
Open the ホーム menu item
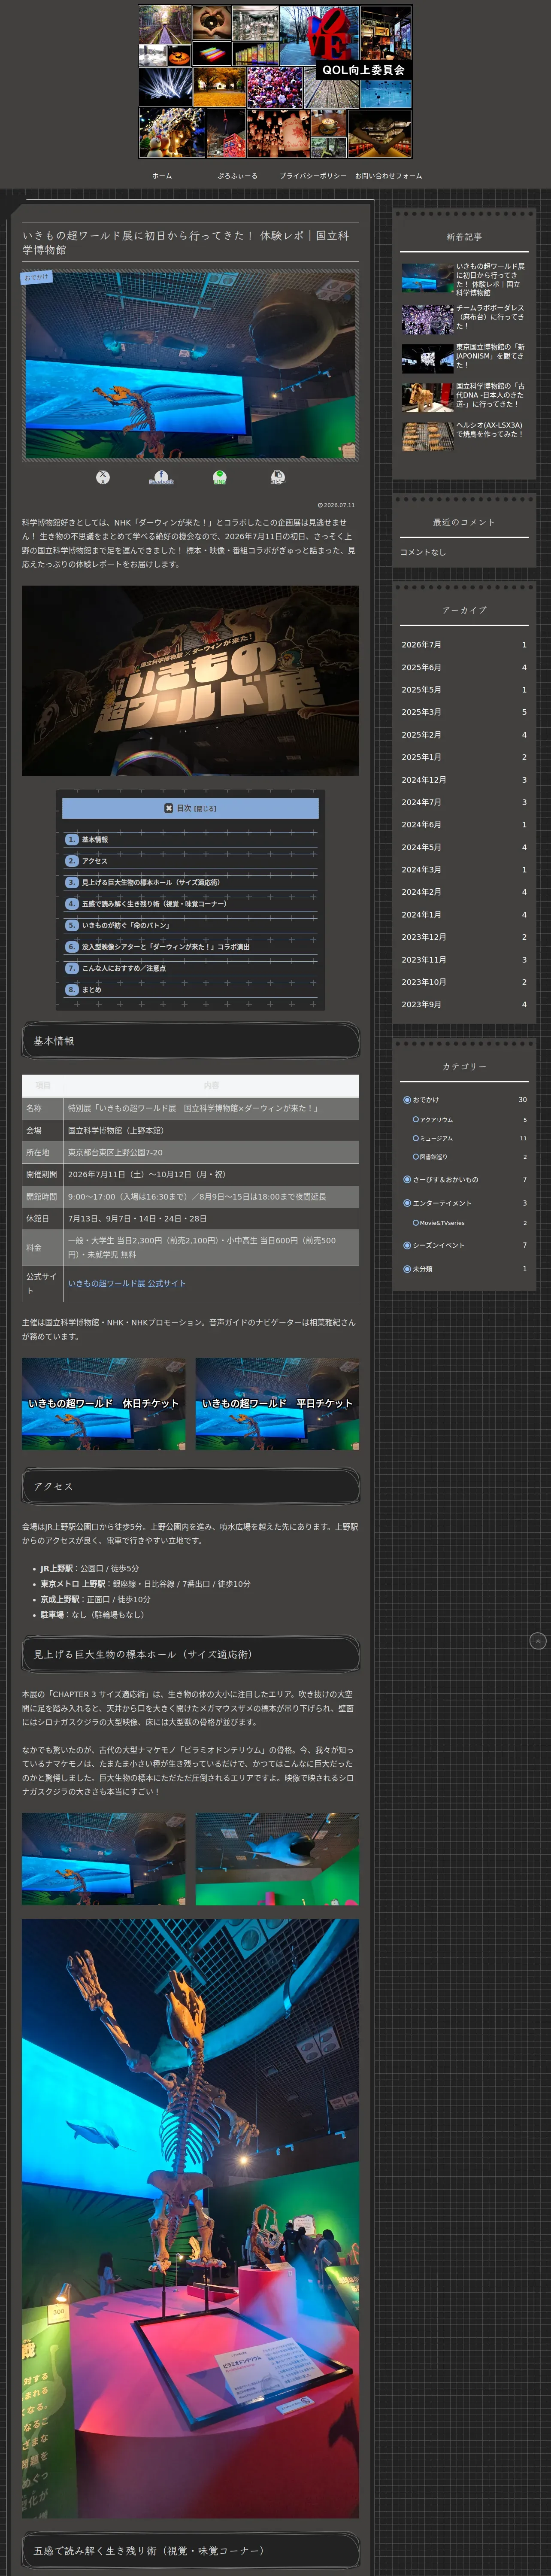[162, 176]
